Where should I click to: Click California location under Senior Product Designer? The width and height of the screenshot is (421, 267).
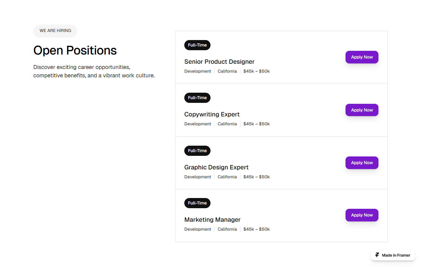click(227, 71)
